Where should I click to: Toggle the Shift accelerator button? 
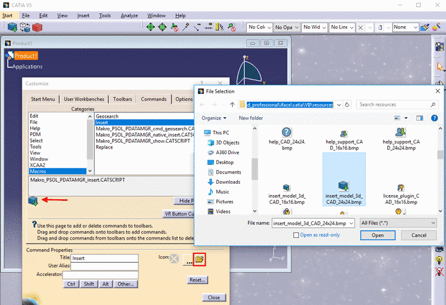pos(89,284)
